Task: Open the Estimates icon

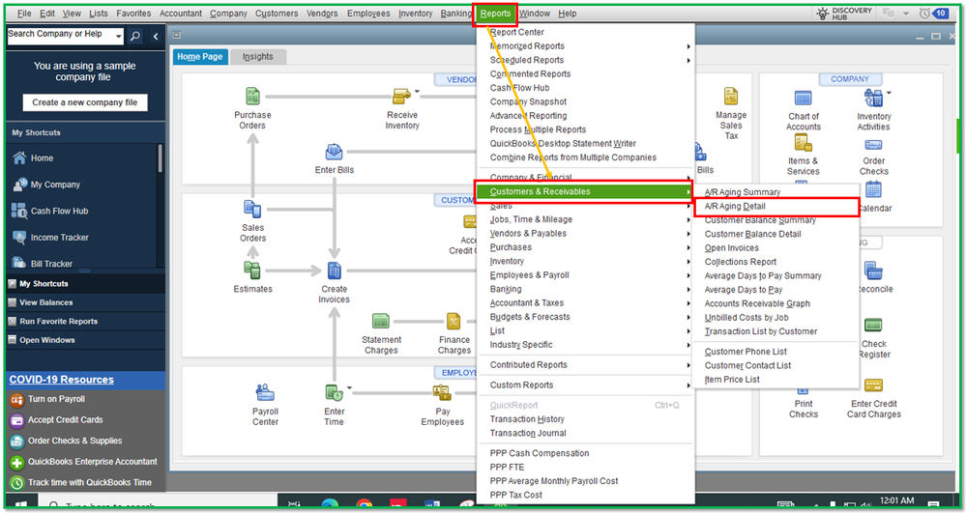Action: [252, 271]
